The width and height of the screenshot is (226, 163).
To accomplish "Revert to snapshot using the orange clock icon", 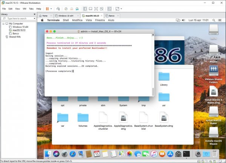I will coord(72,9).
